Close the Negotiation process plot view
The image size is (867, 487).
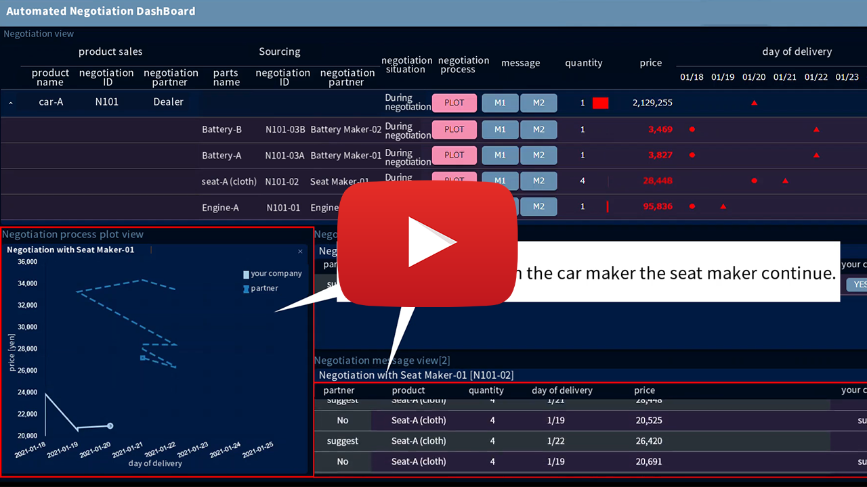pos(300,251)
